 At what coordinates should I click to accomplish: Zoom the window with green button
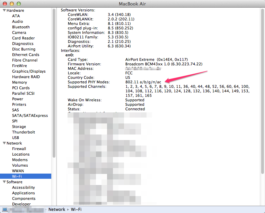click(19, 4)
